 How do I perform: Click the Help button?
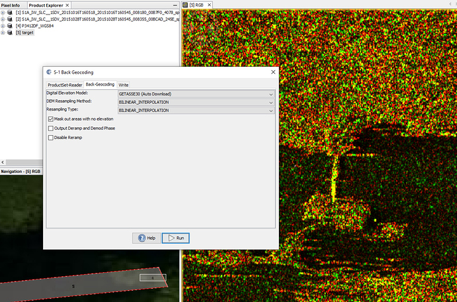coord(146,238)
